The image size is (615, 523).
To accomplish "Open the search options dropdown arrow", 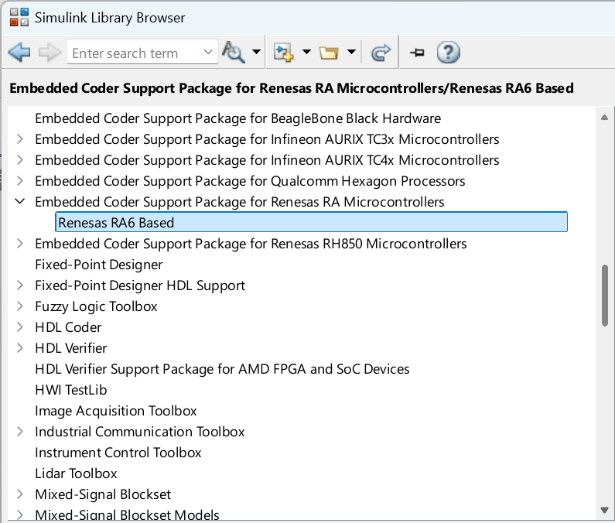I will pyautogui.click(x=256, y=53).
